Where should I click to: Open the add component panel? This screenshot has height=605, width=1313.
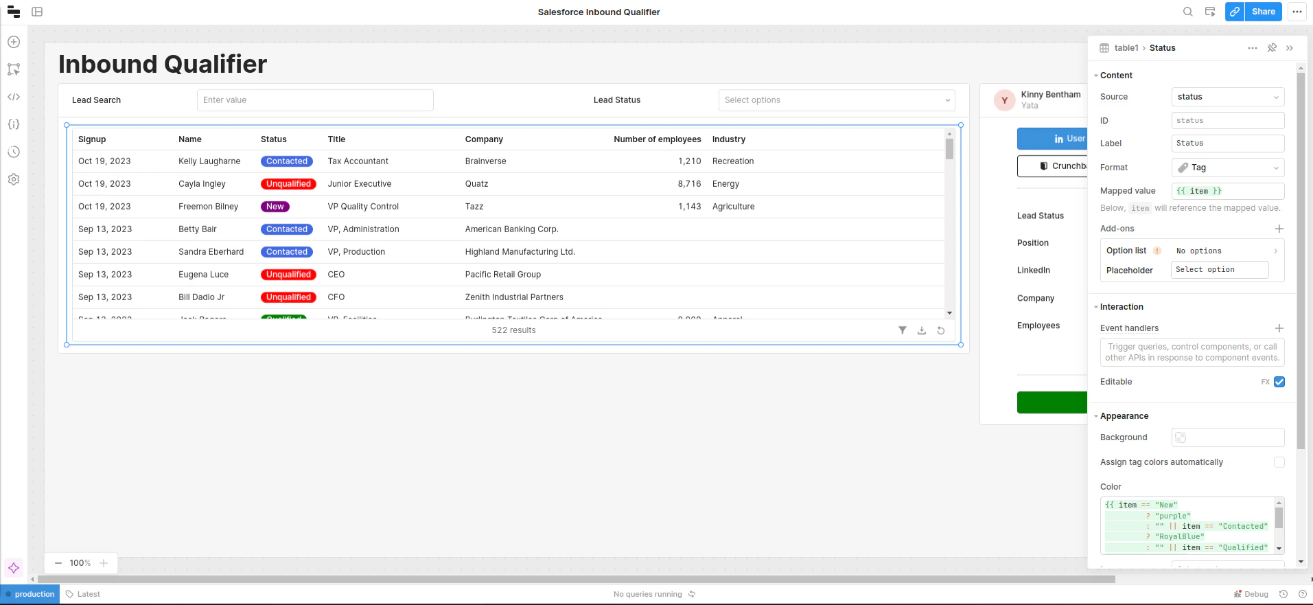click(x=14, y=42)
